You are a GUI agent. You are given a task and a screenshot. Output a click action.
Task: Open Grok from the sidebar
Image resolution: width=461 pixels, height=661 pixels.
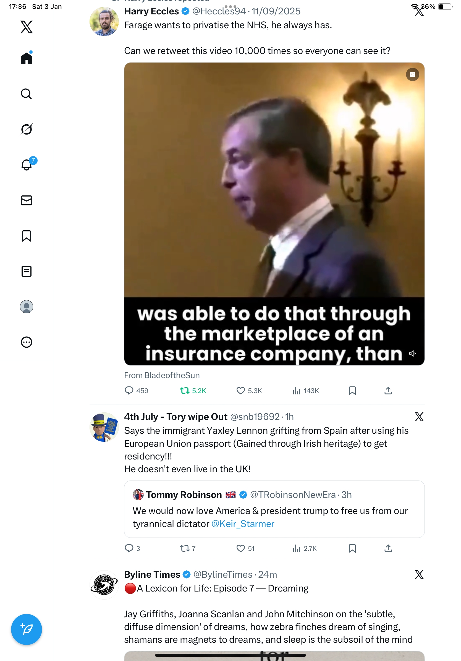tap(27, 129)
